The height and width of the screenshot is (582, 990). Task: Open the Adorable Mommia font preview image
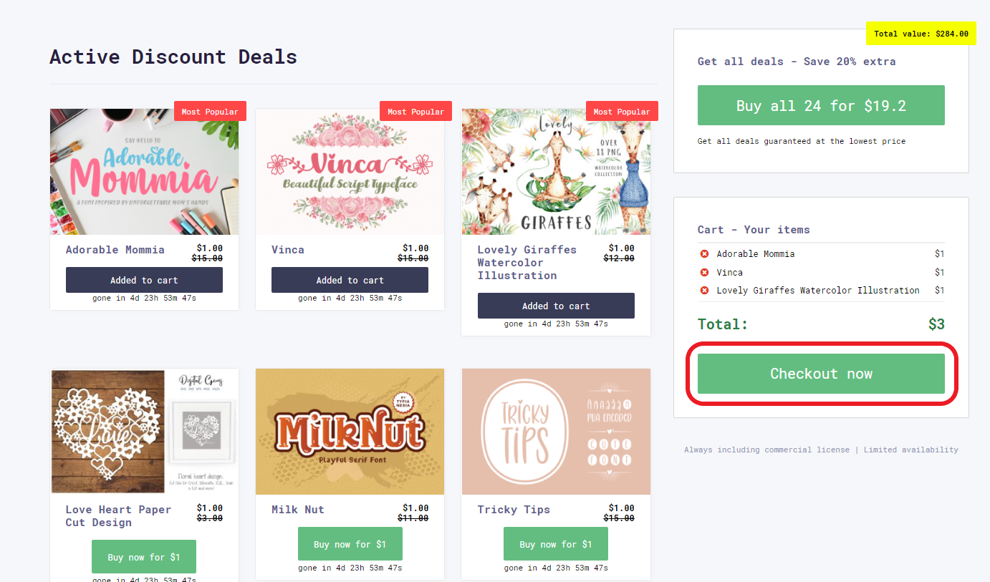(144, 172)
